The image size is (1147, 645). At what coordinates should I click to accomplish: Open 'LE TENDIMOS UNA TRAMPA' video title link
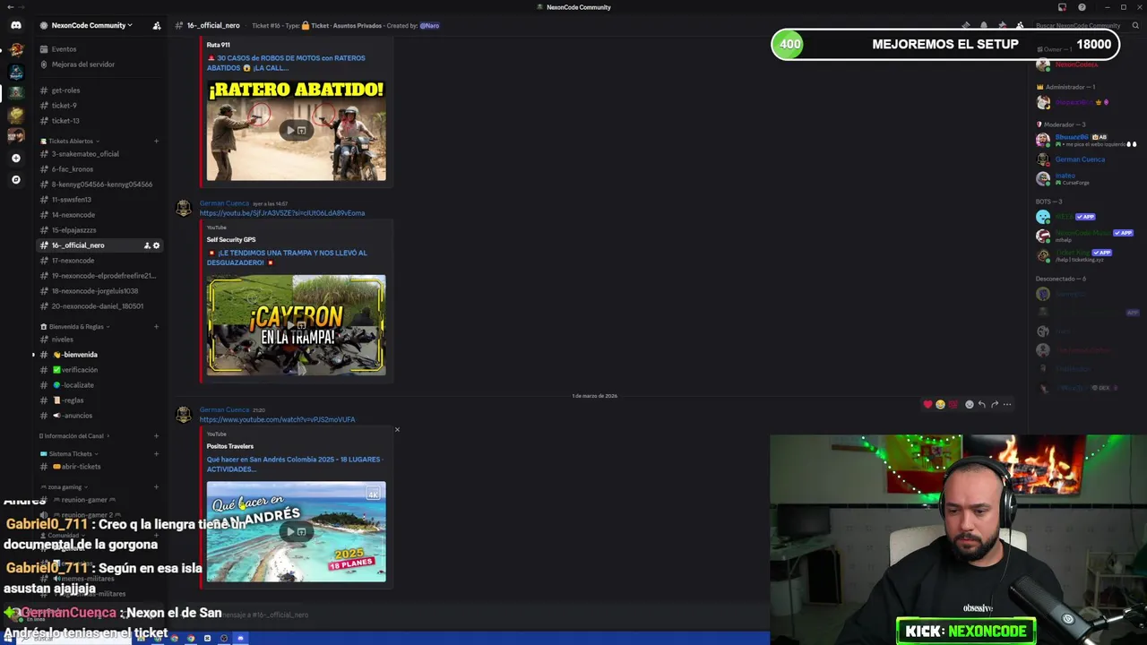(287, 257)
